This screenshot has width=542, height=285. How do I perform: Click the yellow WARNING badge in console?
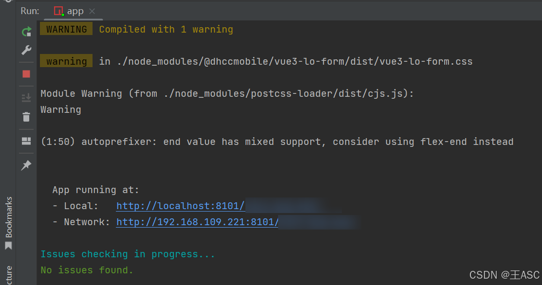(x=66, y=29)
